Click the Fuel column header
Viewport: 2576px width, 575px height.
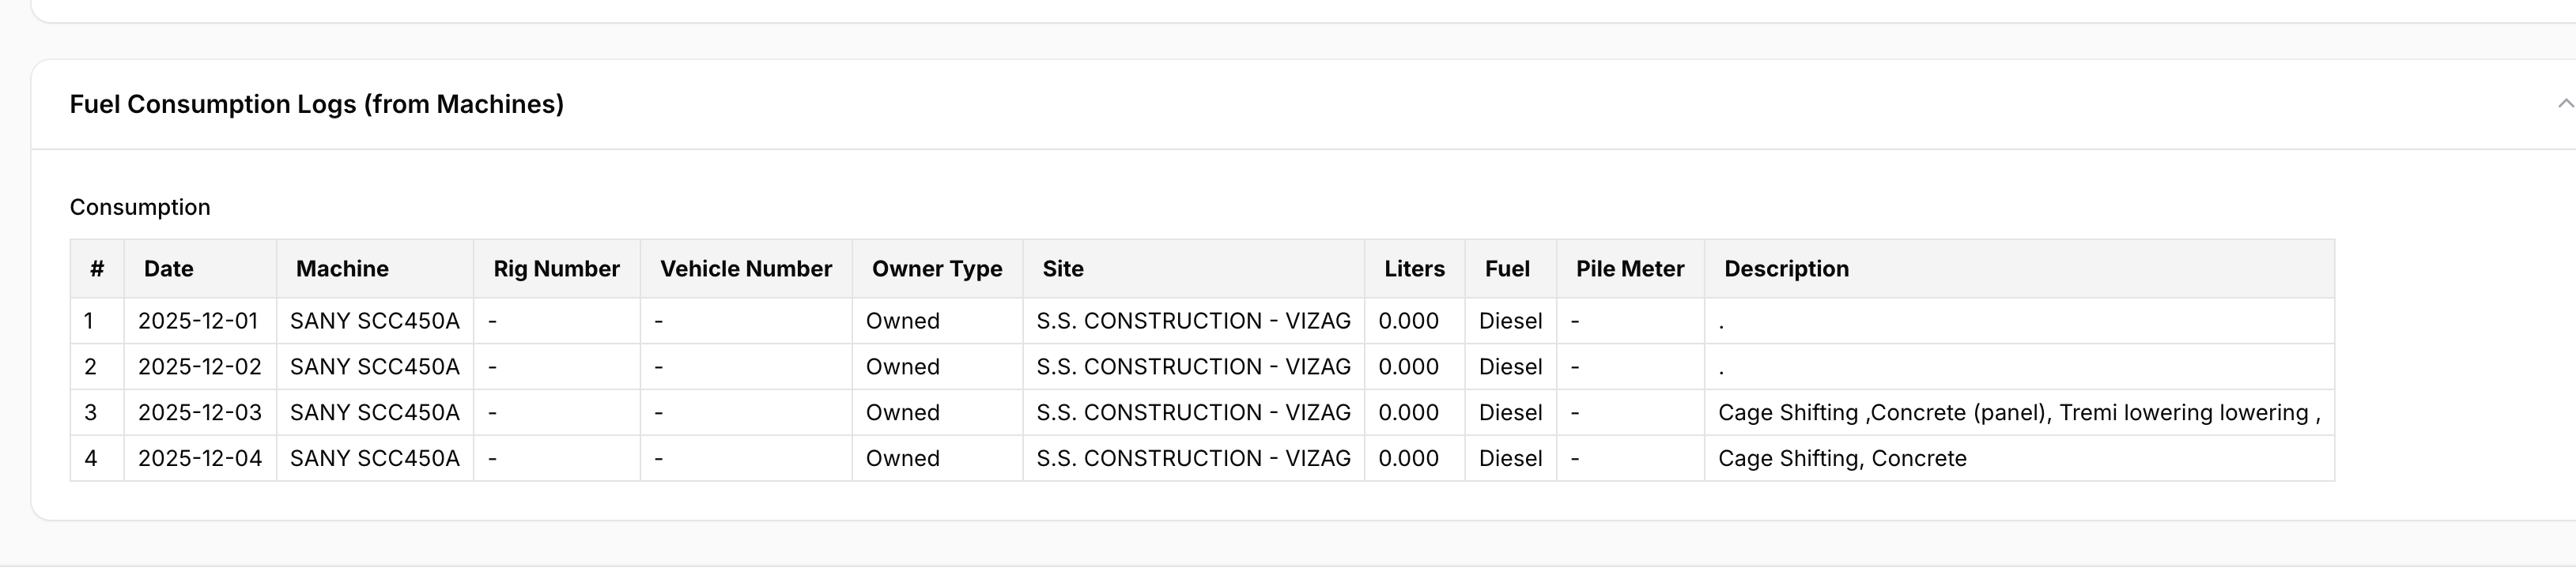click(x=1507, y=269)
